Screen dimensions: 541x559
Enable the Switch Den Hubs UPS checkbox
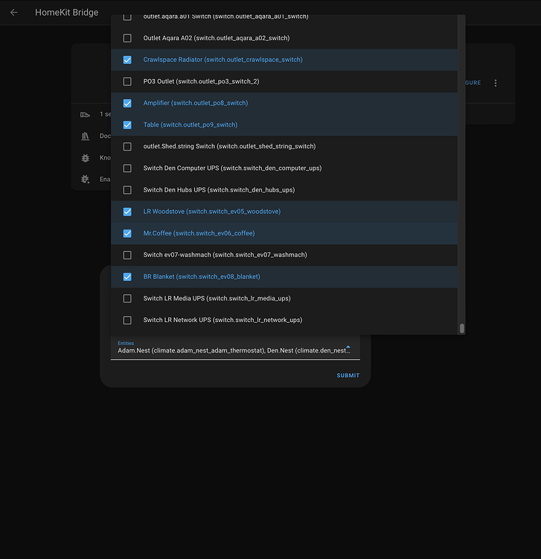pyautogui.click(x=127, y=190)
